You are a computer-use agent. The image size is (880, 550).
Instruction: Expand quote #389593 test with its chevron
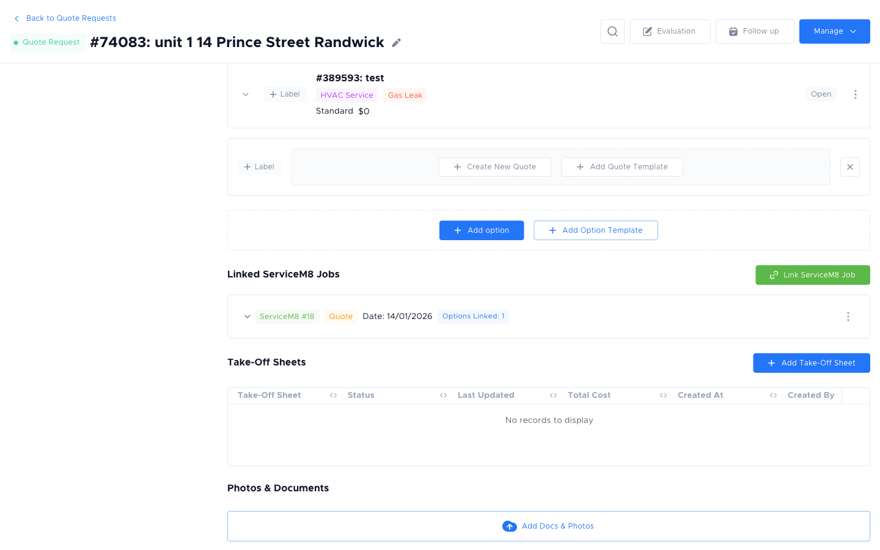[246, 94]
